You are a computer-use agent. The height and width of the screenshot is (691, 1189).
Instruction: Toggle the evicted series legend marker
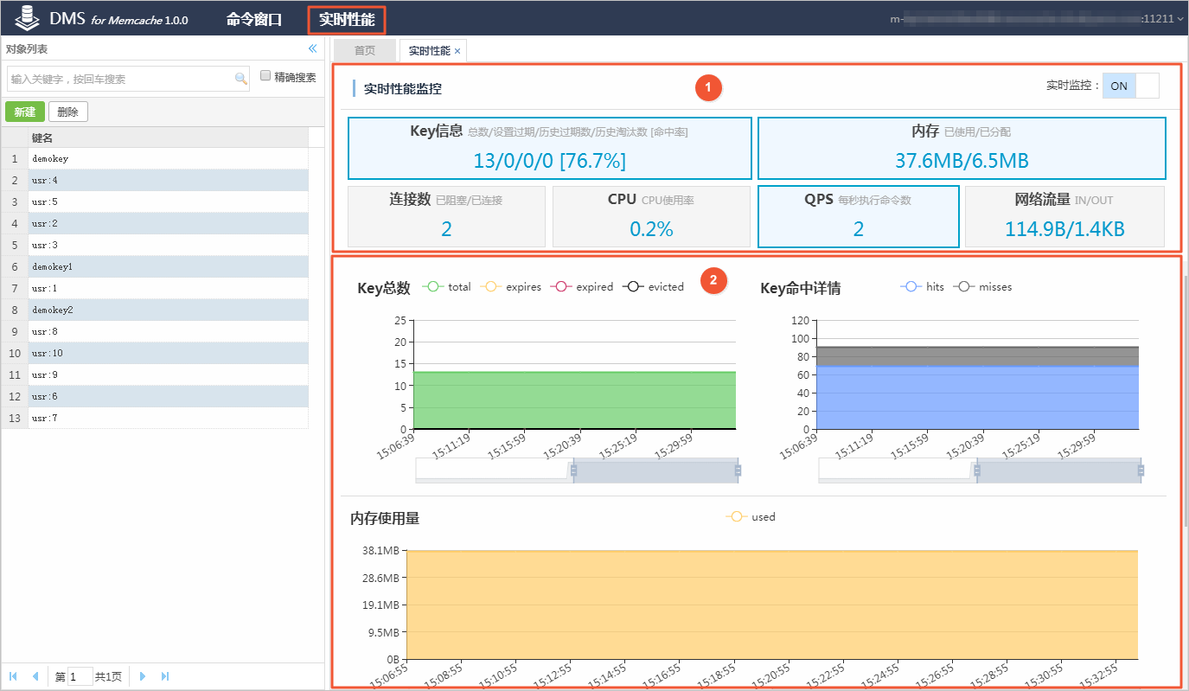pos(634,287)
